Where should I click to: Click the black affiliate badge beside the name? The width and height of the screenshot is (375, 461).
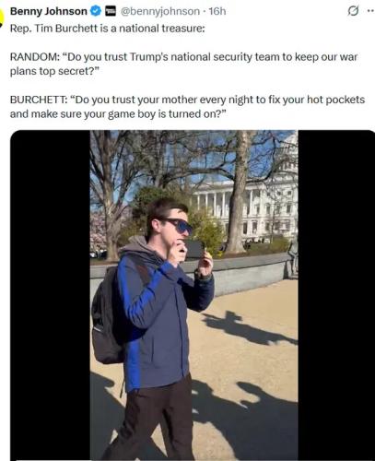tap(111, 11)
